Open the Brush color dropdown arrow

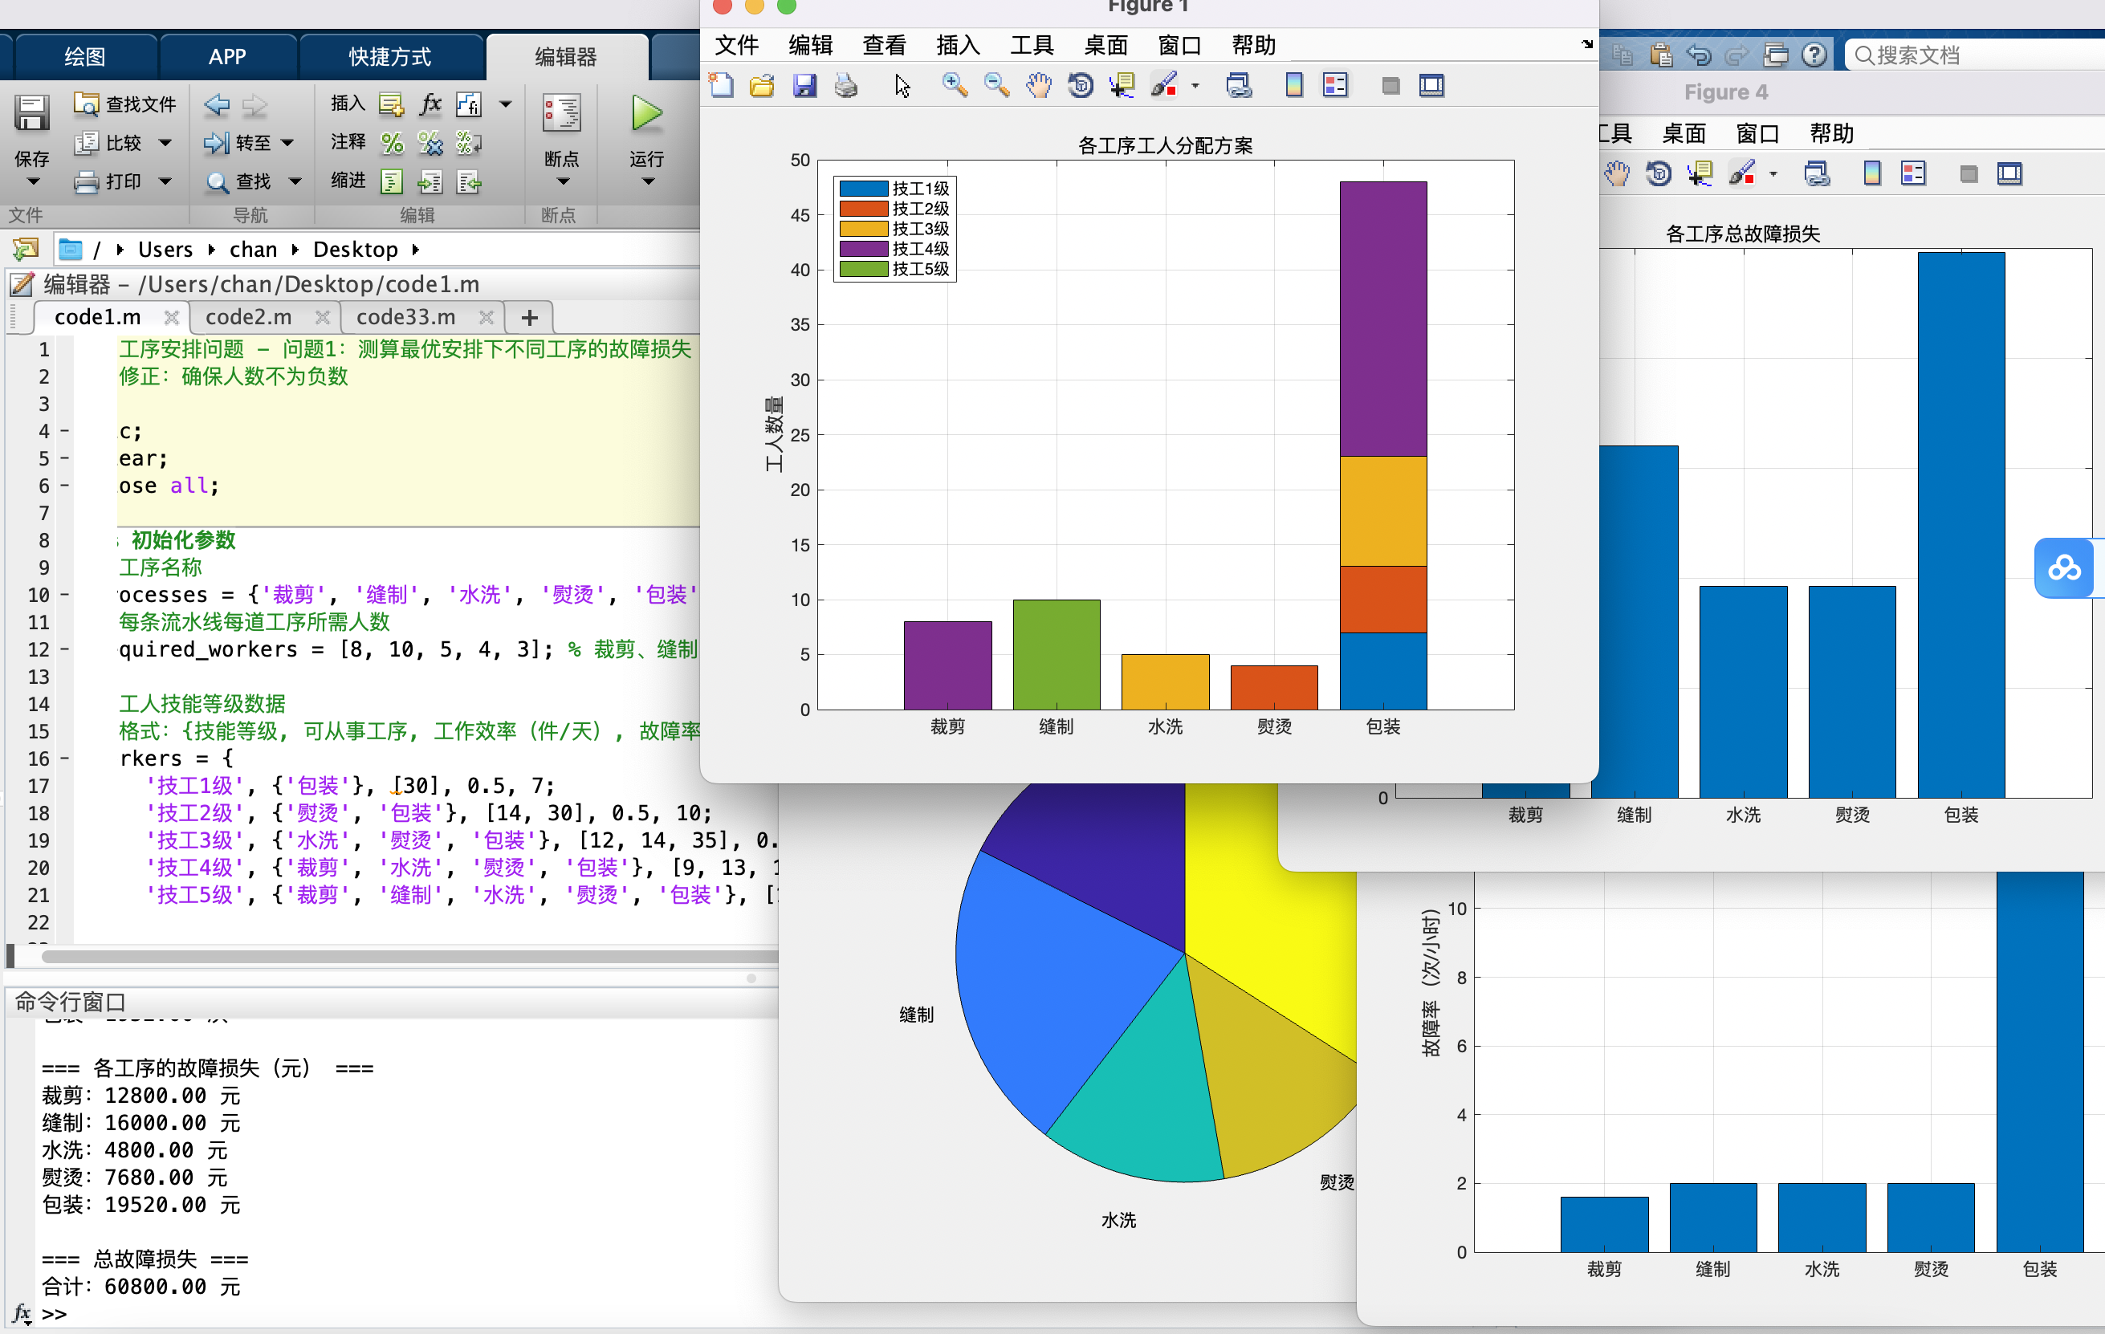point(1195,87)
